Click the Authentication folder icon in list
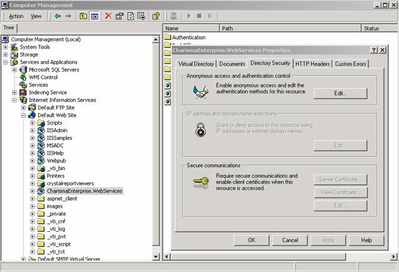The image size is (399, 272). [x=168, y=37]
